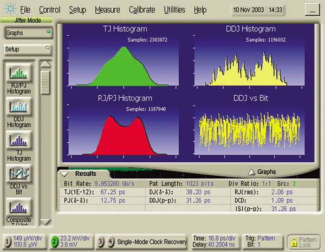
Task: Click the Div Ratio 1:1 value
Action: [x=266, y=184]
